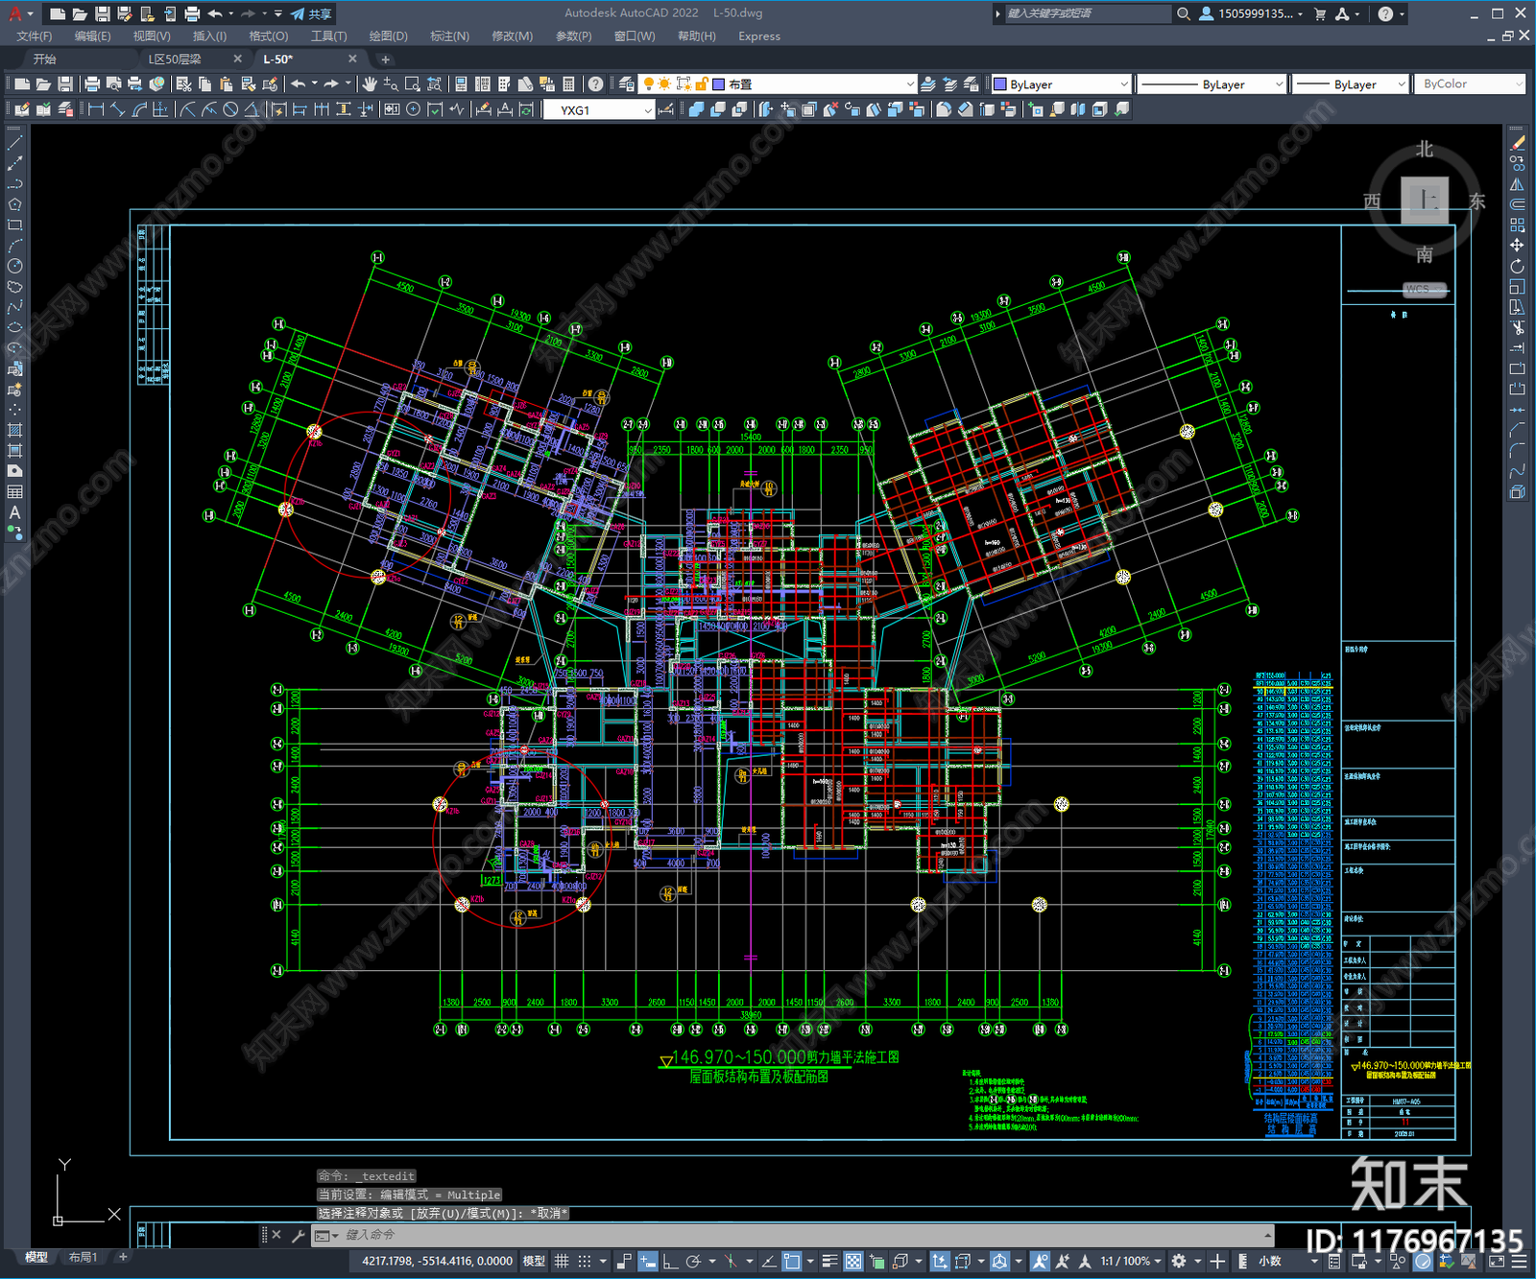Toggle grid display in status bar
The image size is (1536, 1279).
(562, 1261)
